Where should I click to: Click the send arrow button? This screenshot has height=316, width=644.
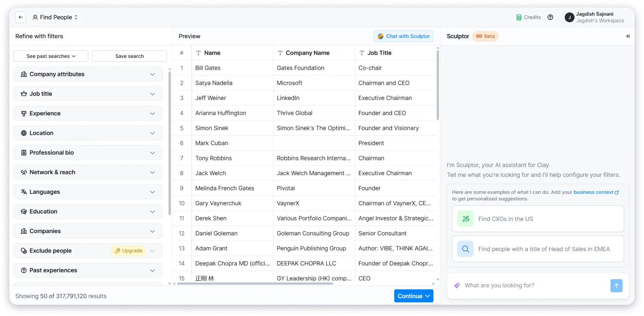click(x=616, y=286)
